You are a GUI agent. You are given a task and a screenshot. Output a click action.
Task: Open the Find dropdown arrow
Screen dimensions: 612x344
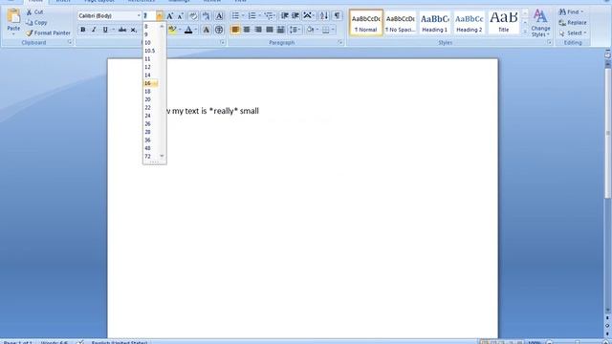pos(582,12)
